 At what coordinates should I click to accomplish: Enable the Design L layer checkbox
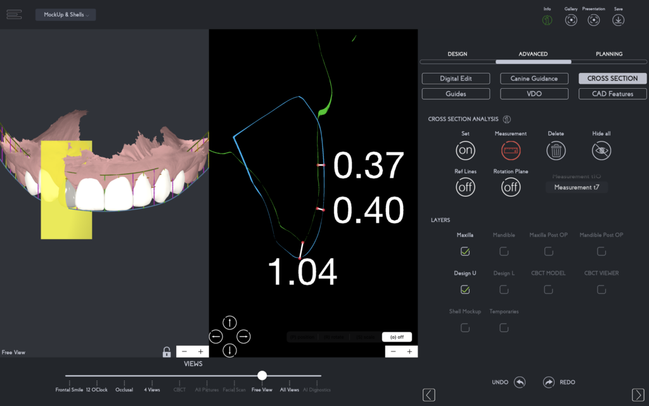coord(504,289)
